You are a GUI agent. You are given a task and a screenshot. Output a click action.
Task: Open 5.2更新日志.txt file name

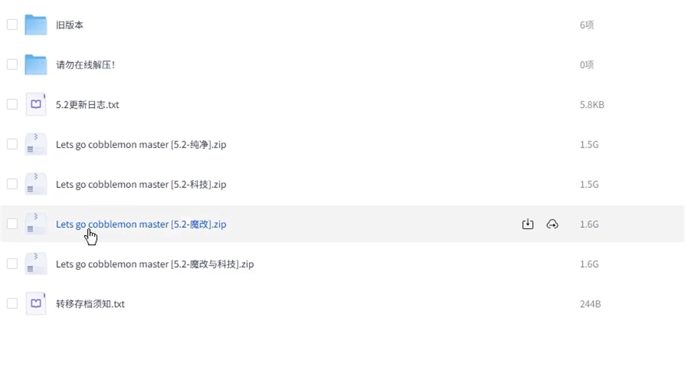(88, 105)
